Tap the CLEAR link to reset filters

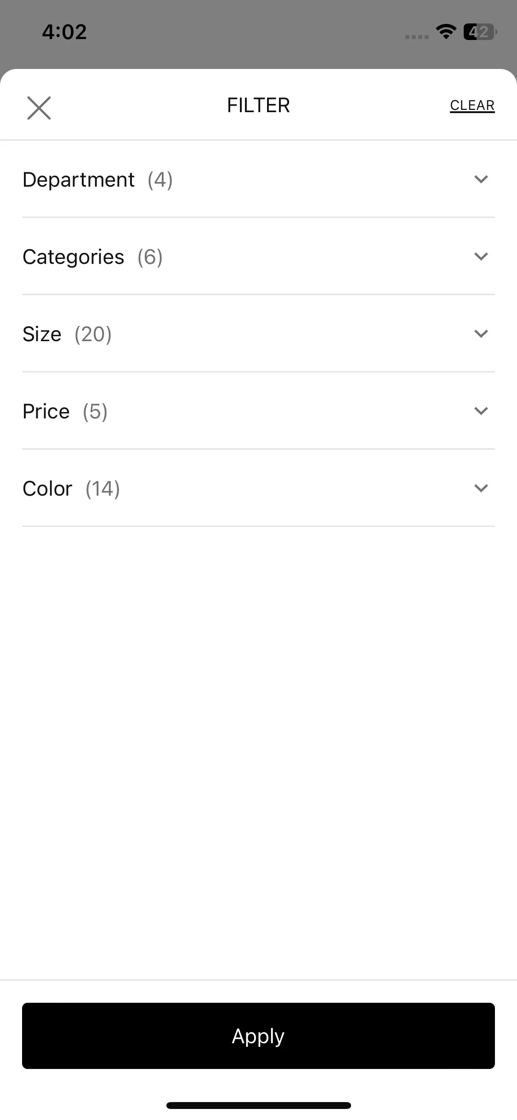(x=472, y=105)
